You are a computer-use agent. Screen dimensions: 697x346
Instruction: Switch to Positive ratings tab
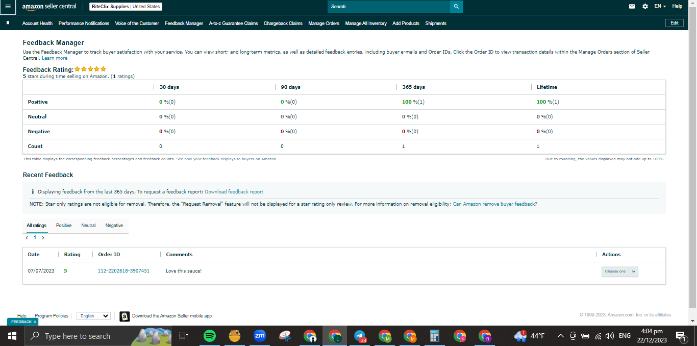64,226
